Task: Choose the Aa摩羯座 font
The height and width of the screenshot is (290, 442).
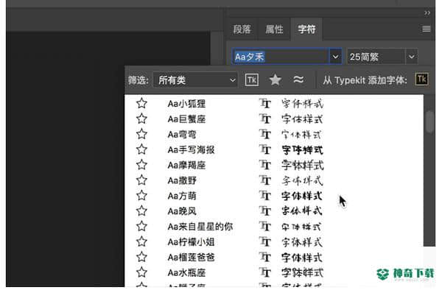Action: pos(186,166)
